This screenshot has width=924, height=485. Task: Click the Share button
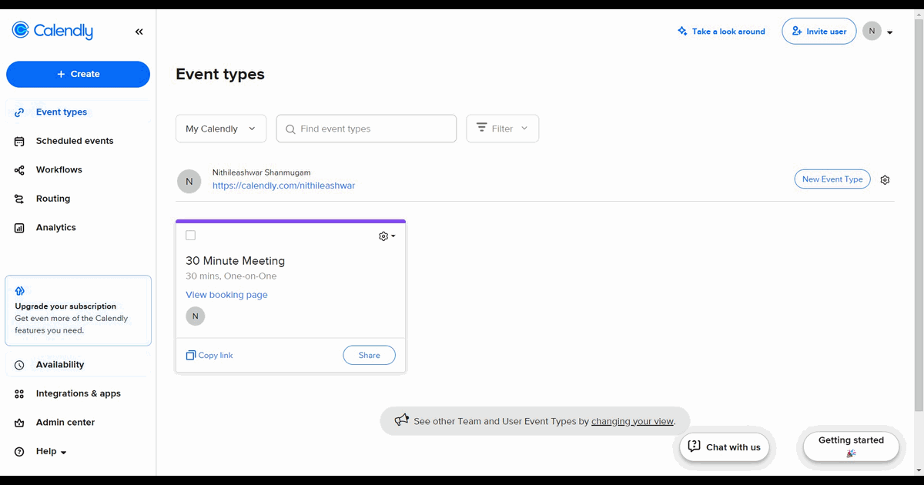point(370,355)
